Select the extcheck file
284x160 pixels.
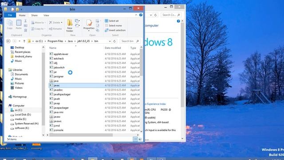click(59, 59)
